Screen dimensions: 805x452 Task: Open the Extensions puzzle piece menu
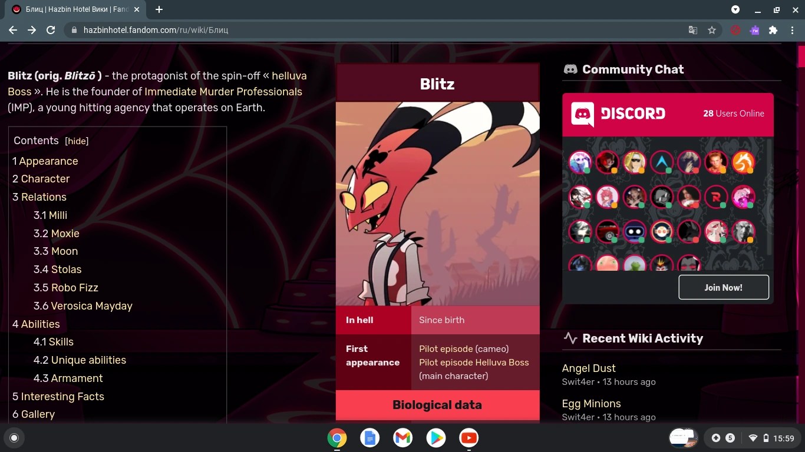pyautogui.click(x=773, y=30)
